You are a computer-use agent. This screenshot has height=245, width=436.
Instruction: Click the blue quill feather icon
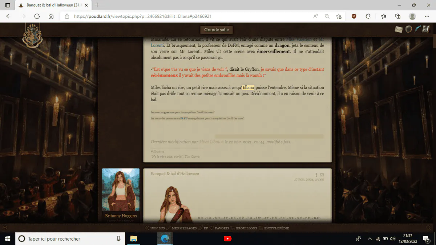coord(417,29)
